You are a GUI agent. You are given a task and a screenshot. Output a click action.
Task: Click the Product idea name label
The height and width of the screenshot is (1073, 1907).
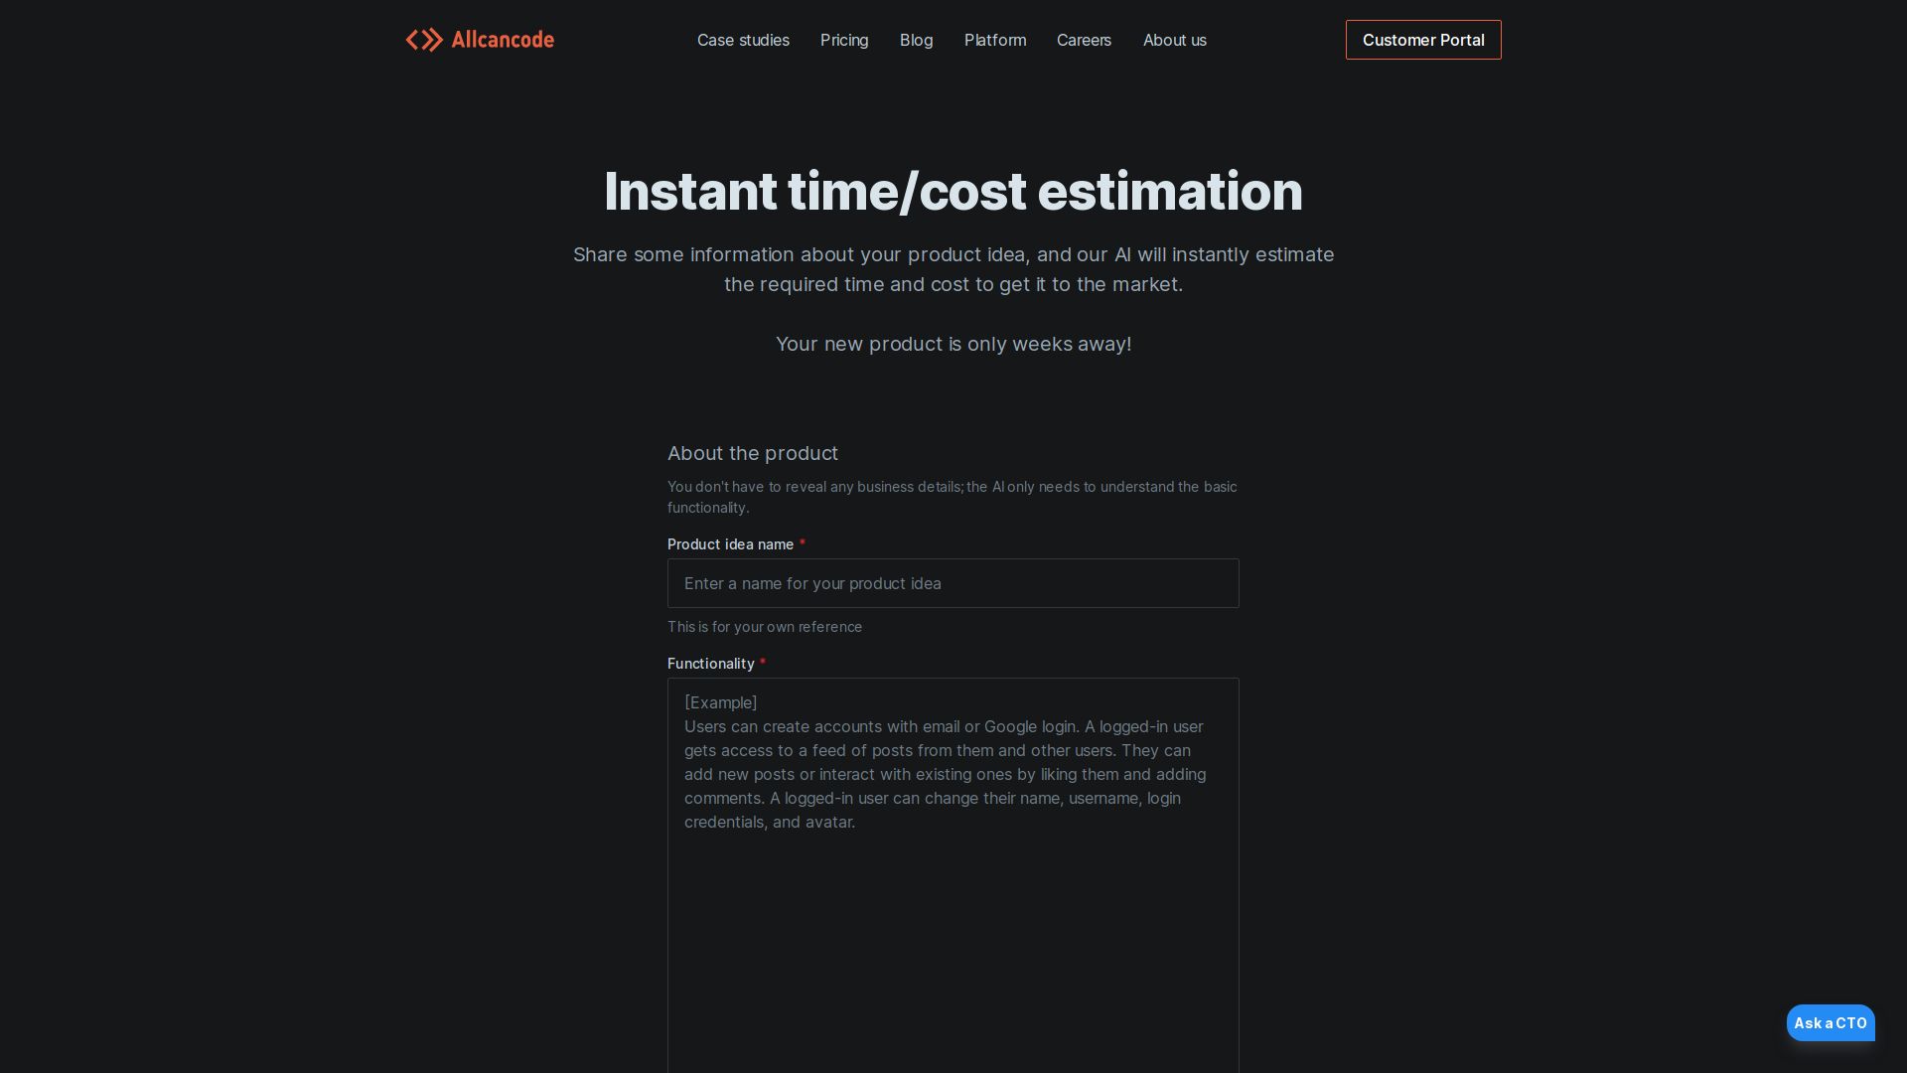[730, 544]
